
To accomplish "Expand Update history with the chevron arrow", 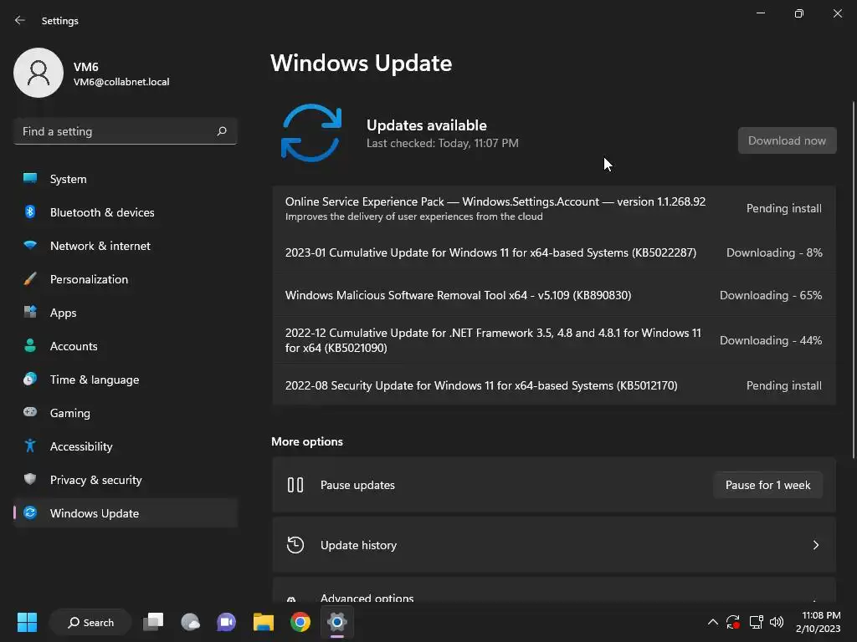I will 815,545.
